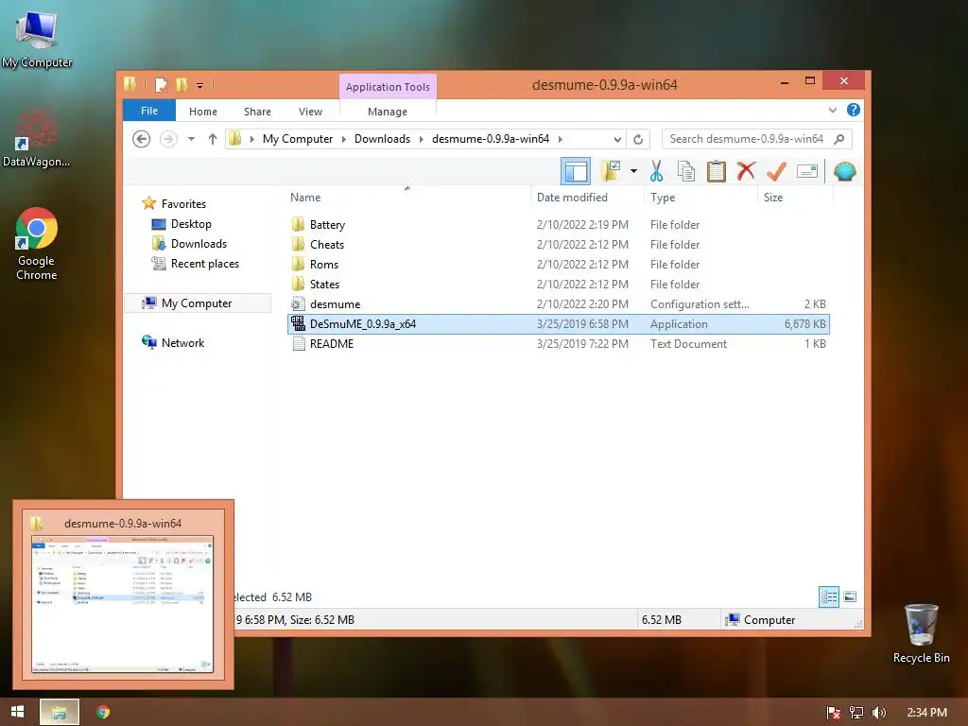Click the Cut scissors icon
The height and width of the screenshot is (726, 968).
coord(656,171)
